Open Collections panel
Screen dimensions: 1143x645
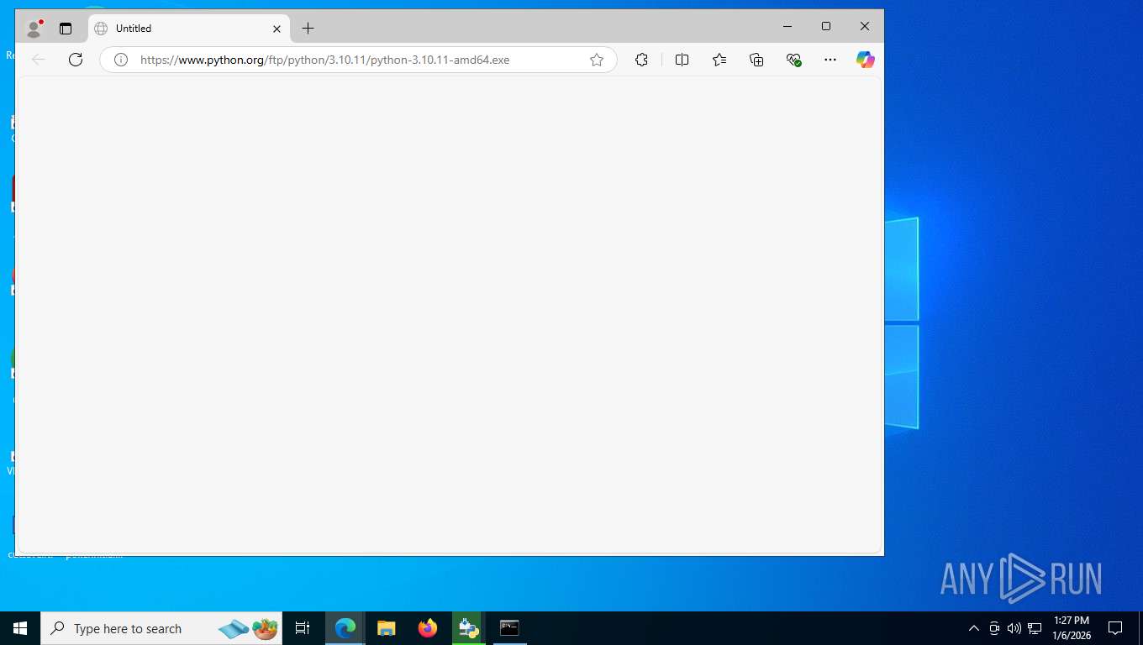click(756, 60)
